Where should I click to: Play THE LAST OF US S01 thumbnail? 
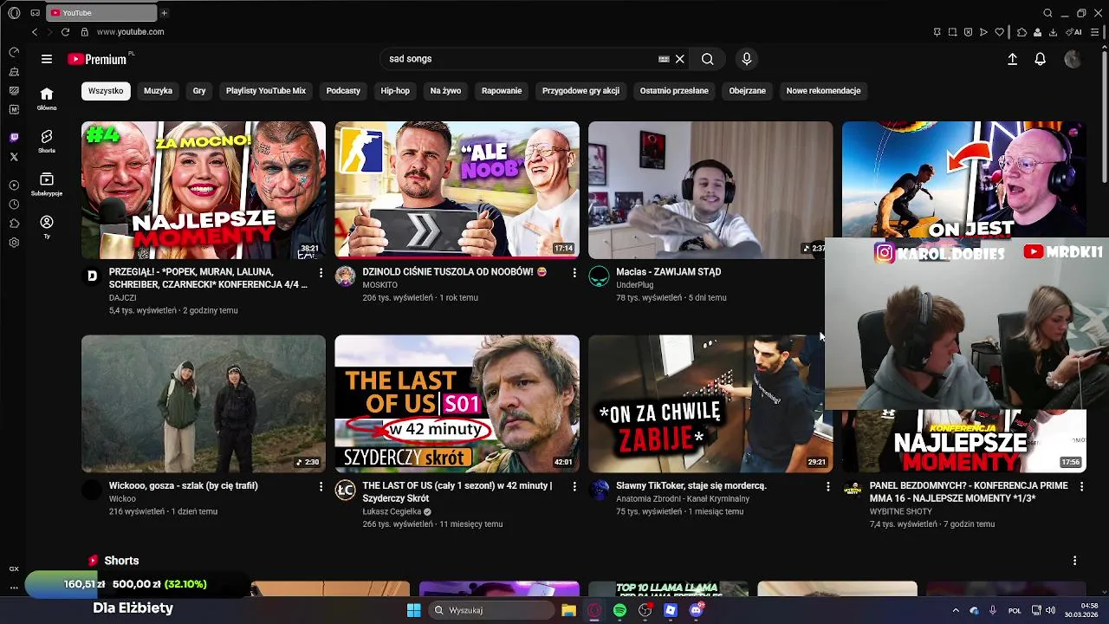click(x=457, y=404)
